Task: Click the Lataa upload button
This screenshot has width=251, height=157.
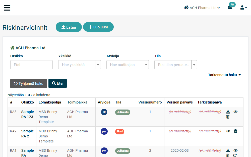Action: click(x=69, y=27)
